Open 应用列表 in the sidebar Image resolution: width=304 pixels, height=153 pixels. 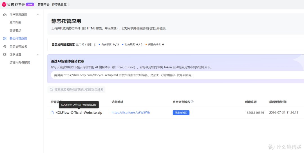click(15, 23)
